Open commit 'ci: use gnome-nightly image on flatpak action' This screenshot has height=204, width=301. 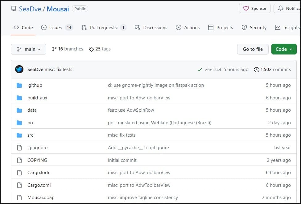[x=156, y=85]
